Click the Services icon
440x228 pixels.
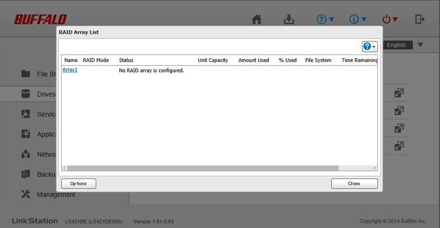coord(25,114)
